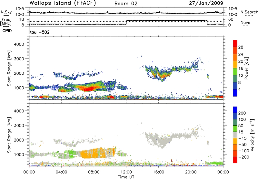Viewport: 258px width, 179px height.
Task: Click the '18' frequency axis tick label
Action: click(x=22, y=19)
